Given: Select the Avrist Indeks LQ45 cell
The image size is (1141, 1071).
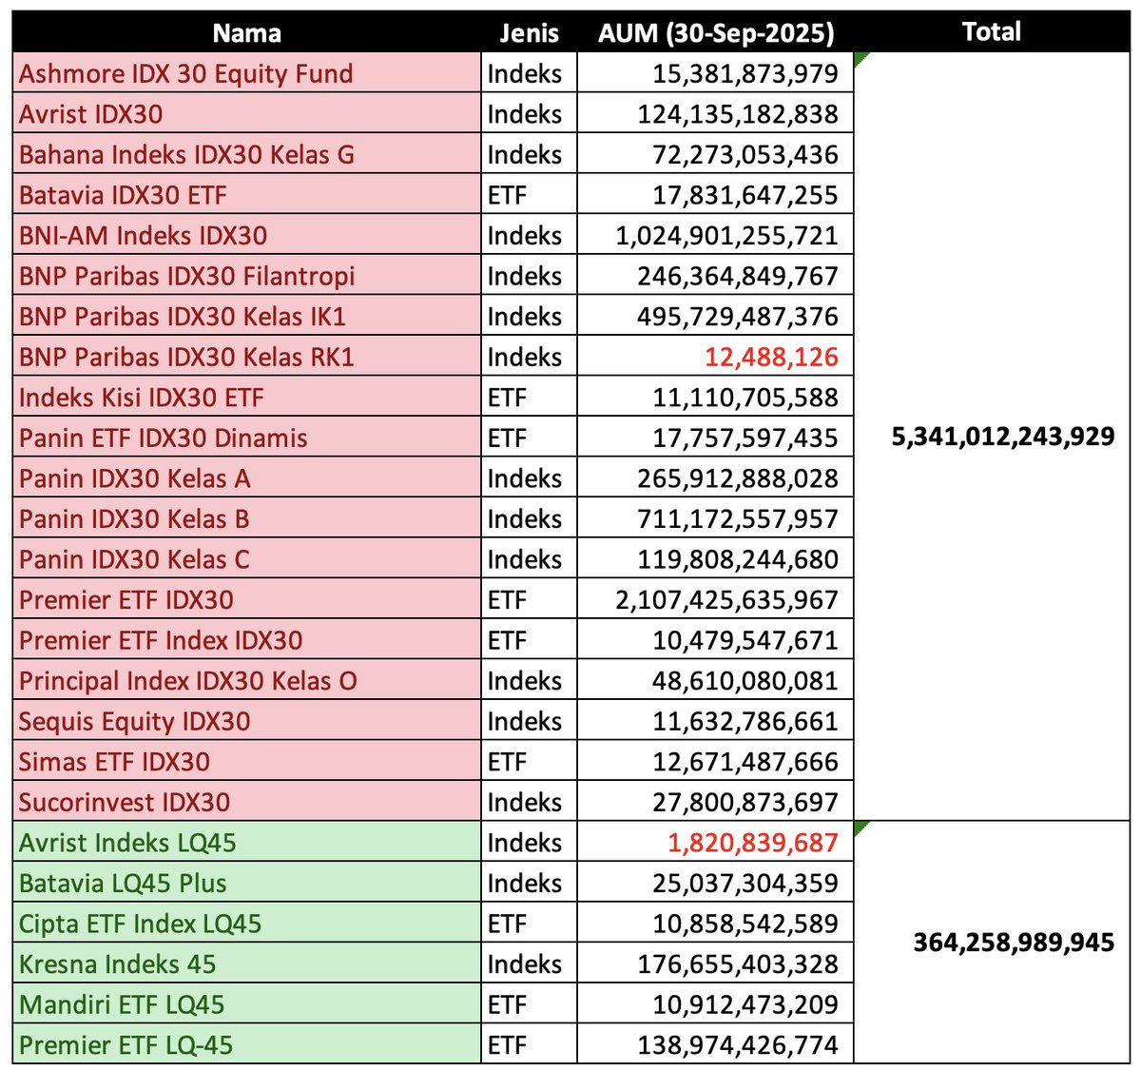Looking at the screenshot, I should pyautogui.click(x=247, y=843).
